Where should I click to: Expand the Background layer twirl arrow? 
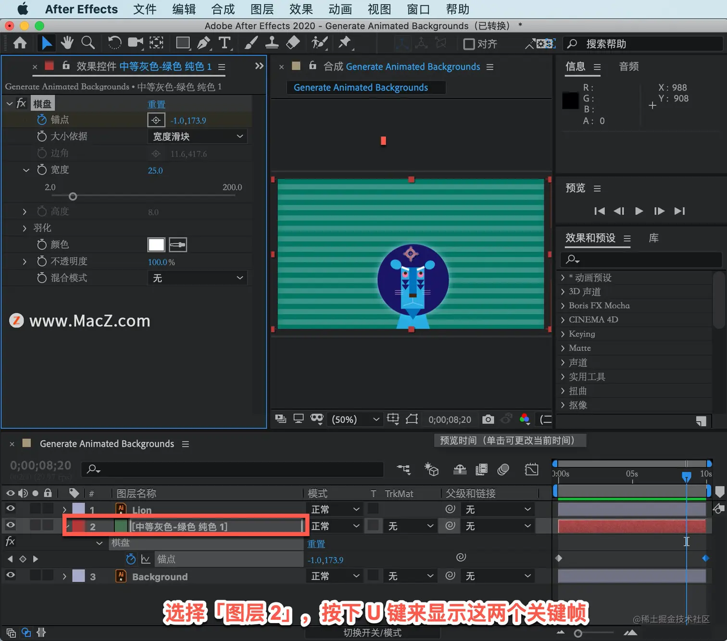(64, 577)
